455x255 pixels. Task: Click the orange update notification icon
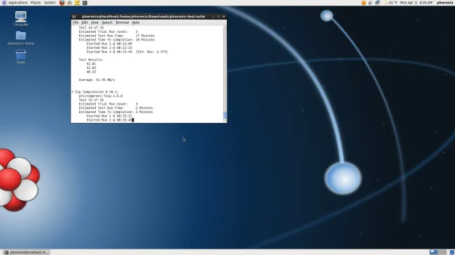coord(363,3)
